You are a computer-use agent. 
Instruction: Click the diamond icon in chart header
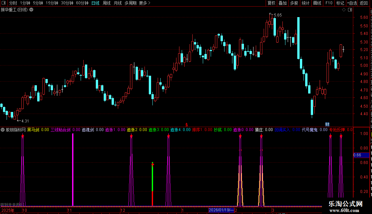[x=344, y=10]
